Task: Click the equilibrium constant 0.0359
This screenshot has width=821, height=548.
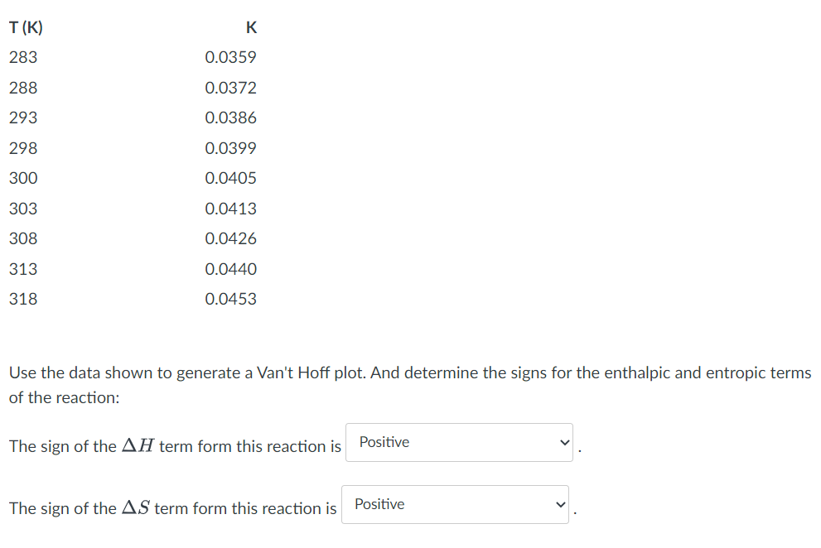Action: pos(230,57)
